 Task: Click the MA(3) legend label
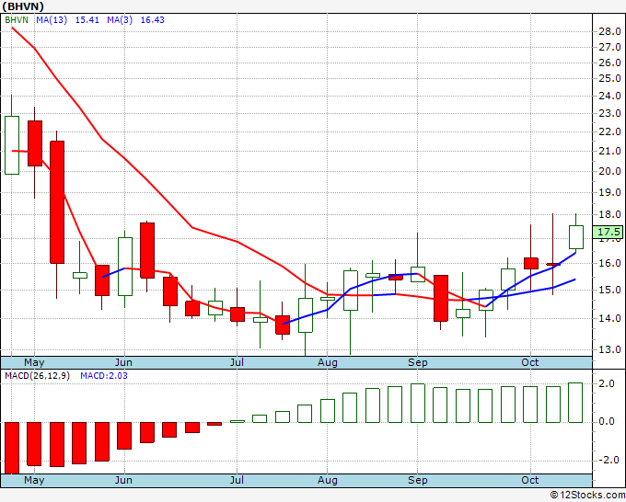click(120, 20)
